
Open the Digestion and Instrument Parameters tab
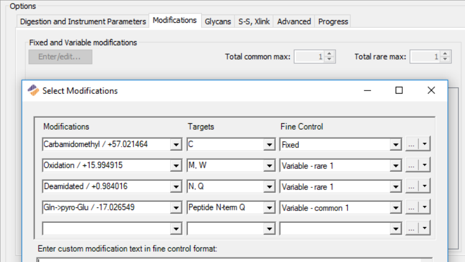coord(83,21)
